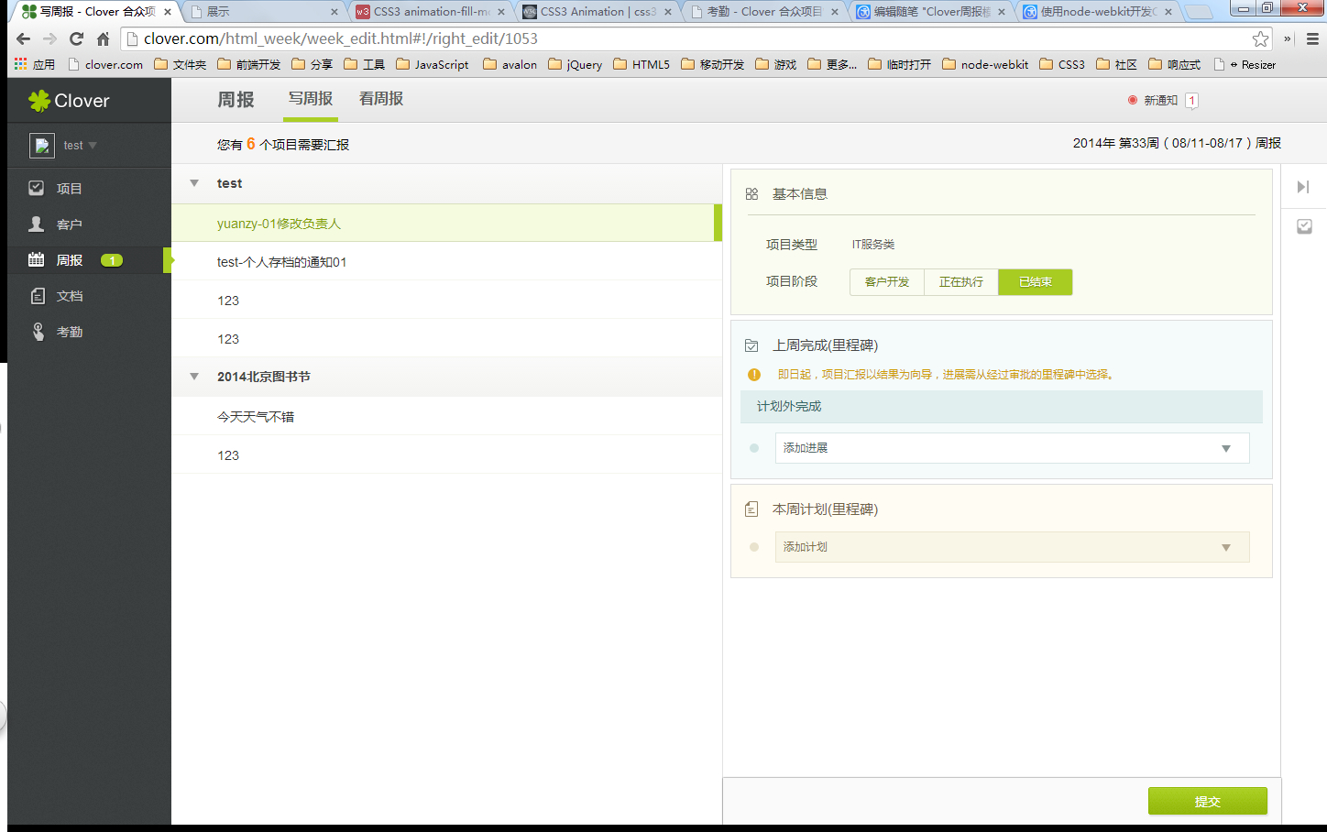
Task: Open the 添加计划 dropdown
Action: point(1013,547)
